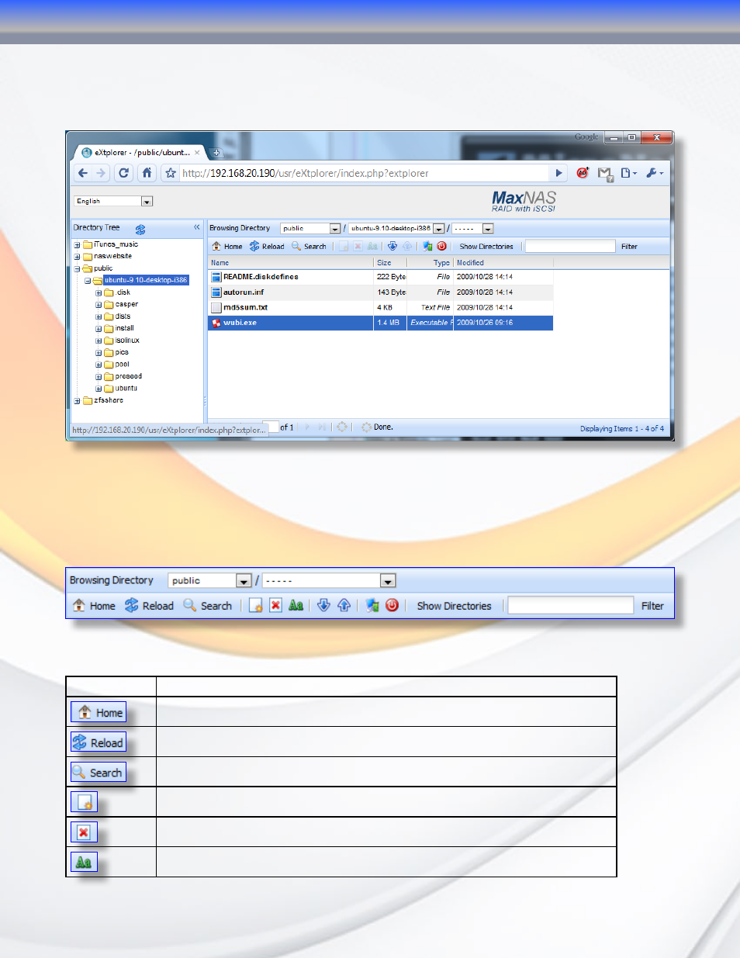Image resolution: width=740 pixels, height=958 pixels.
Task: Click the download arrow in the browser window toolbar
Action: pyautogui.click(x=392, y=247)
